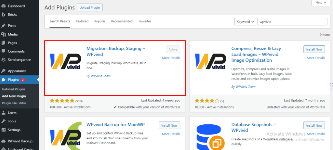
Task: Open More Details for Migration, Backup, Staging
Action: click(x=171, y=58)
